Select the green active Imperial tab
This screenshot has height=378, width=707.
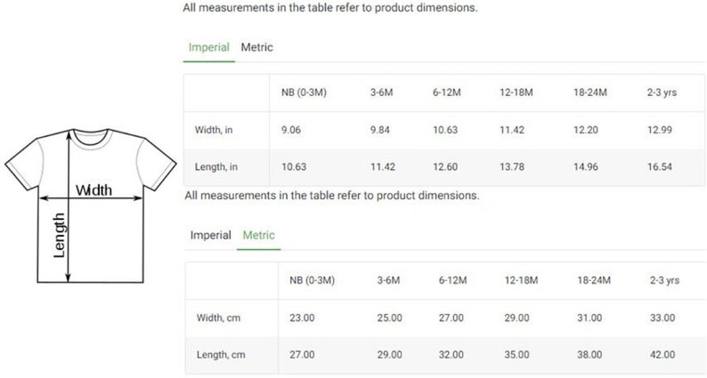click(208, 47)
